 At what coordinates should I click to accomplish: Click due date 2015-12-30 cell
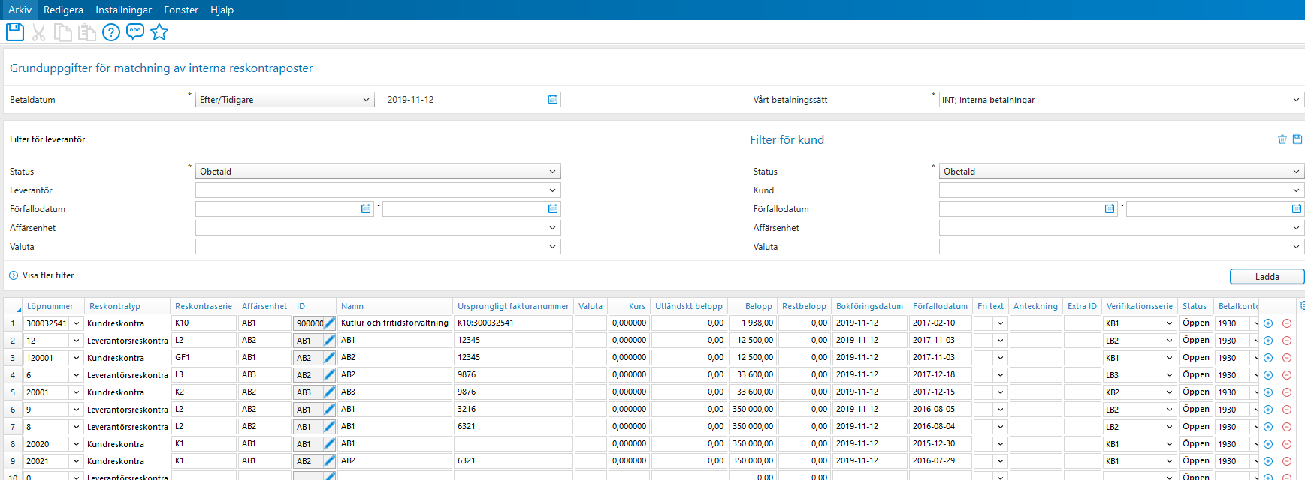click(x=940, y=444)
